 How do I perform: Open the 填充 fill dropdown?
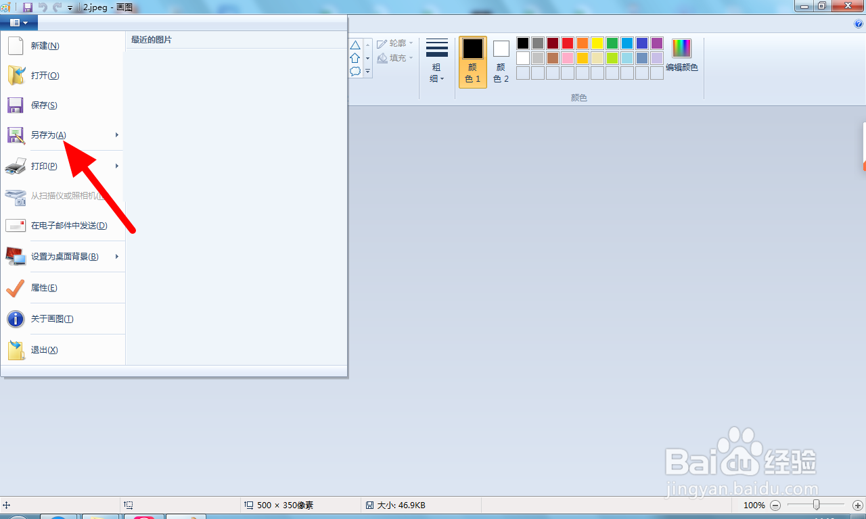point(395,58)
